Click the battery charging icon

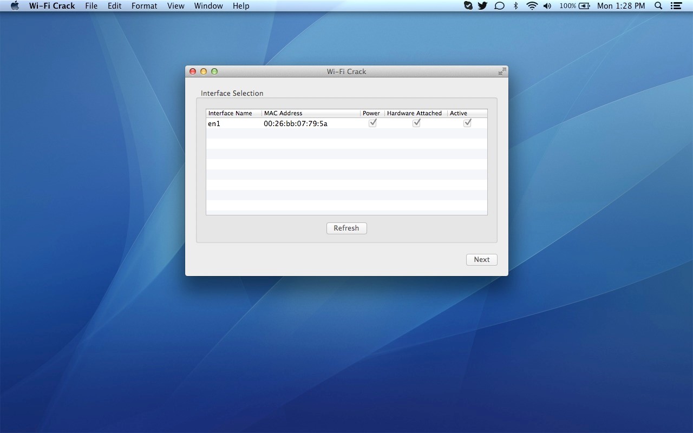[x=584, y=6]
